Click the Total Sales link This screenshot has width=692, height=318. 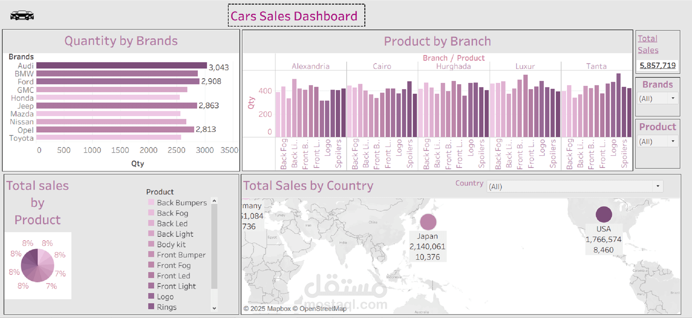pos(647,44)
